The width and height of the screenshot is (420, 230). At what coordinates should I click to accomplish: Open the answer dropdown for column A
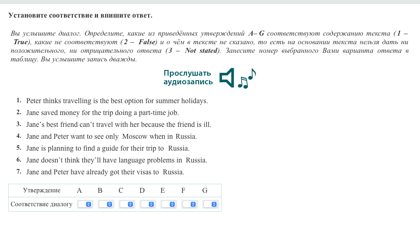85,204
